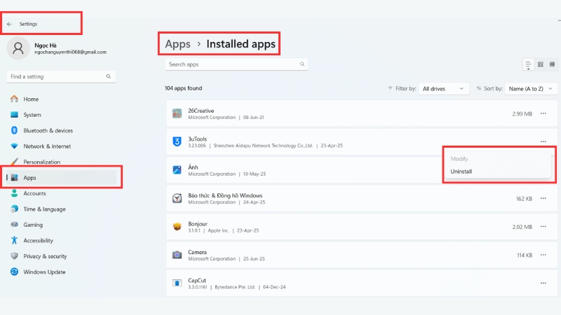Open more options for CapCut
Viewport: 561px width, 315px height.
point(543,283)
